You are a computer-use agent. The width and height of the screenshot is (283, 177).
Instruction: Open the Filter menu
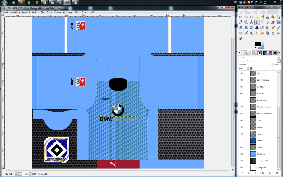[77, 12]
